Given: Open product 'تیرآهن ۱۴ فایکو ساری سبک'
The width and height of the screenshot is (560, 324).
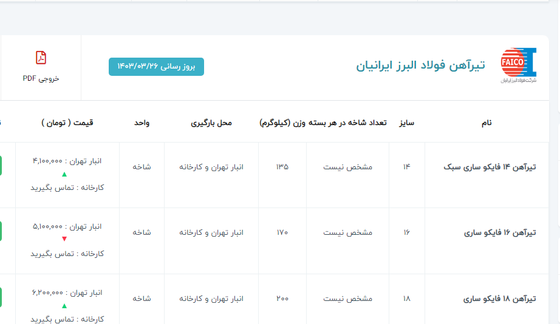Looking at the screenshot, I should (491, 167).
